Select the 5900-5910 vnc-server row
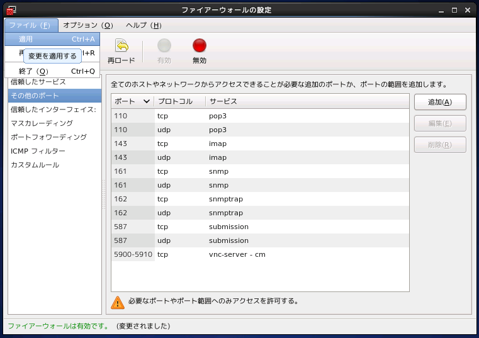The image size is (479, 338). point(261,254)
